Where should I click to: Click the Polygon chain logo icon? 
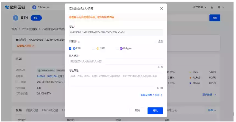(121, 49)
